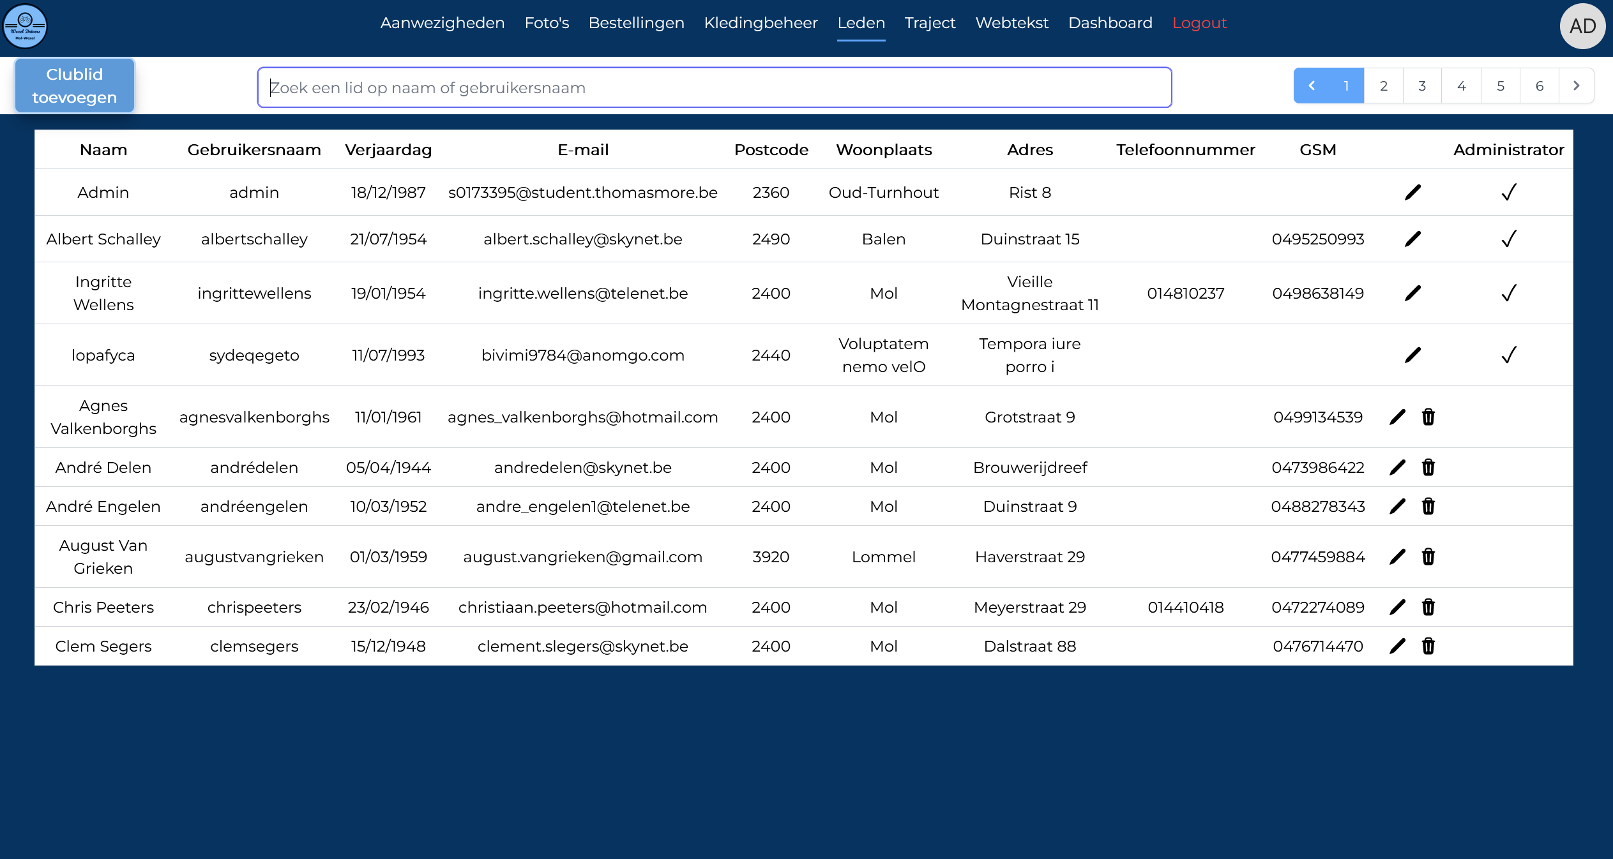Toggle lopafyca's administrator checkmark
1613x859 pixels.
tap(1509, 354)
